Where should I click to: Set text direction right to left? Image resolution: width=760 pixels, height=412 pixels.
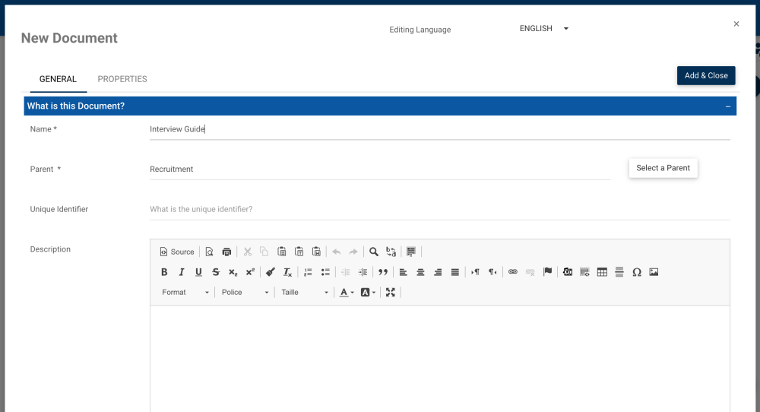[x=492, y=272]
